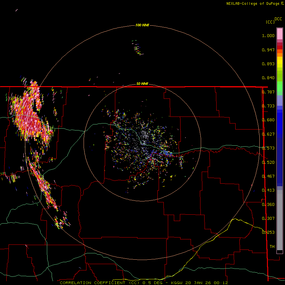This screenshot has width=285, height=285.
Task: Click the 0.840 scale value
Action: (x=268, y=78)
